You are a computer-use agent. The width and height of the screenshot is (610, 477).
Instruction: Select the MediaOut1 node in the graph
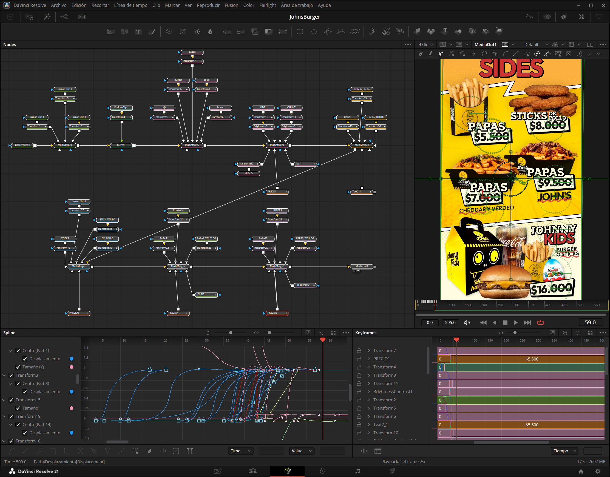[x=362, y=266]
